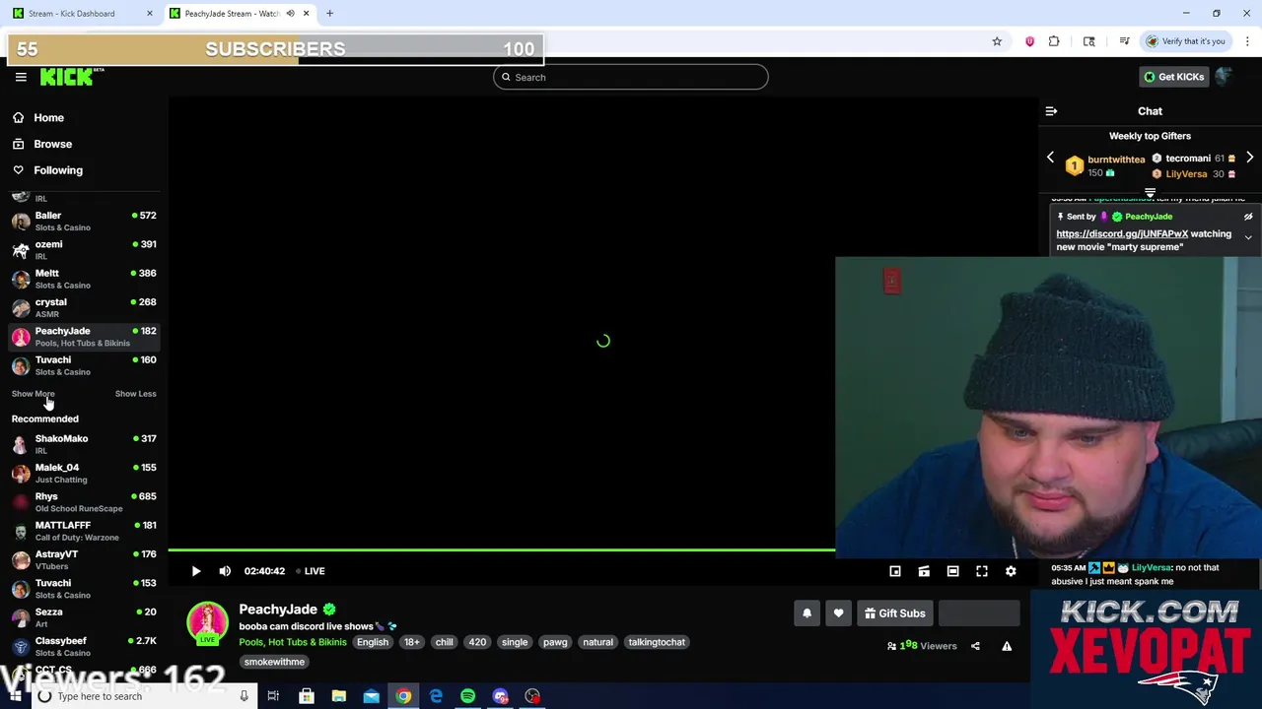The image size is (1262, 709).
Task: Open Rhys Old School RuneScape channel
Action: pos(84,502)
